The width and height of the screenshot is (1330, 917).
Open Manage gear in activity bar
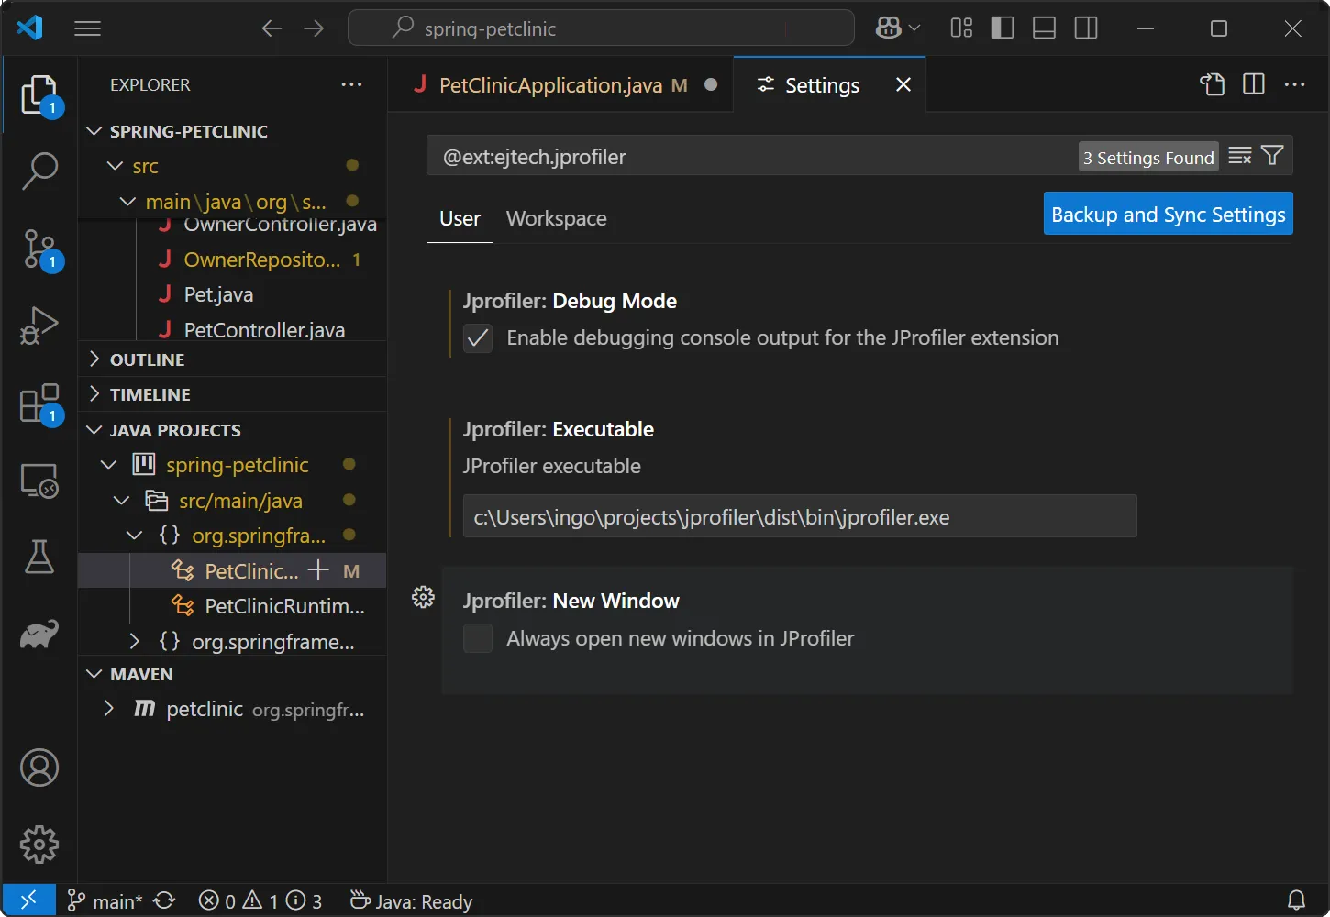[39, 844]
